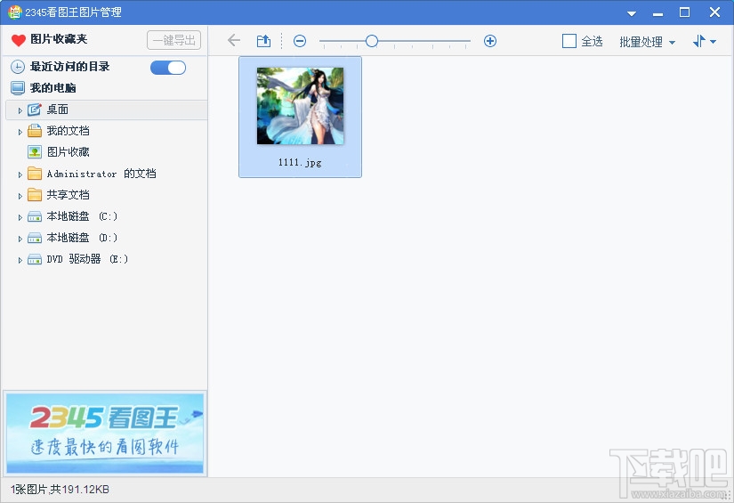734x503 pixels.
Task: Click the DVD drive E: icon
Action: click(x=34, y=259)
